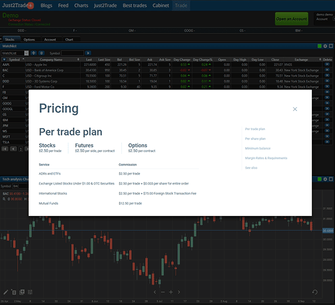Delete the BAC row from watchlist
This screenshot has width=335, height=305.
[x=327, y=70]
